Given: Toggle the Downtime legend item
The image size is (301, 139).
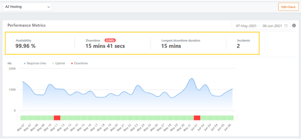Looking at the screenshot, I should 79,63.
